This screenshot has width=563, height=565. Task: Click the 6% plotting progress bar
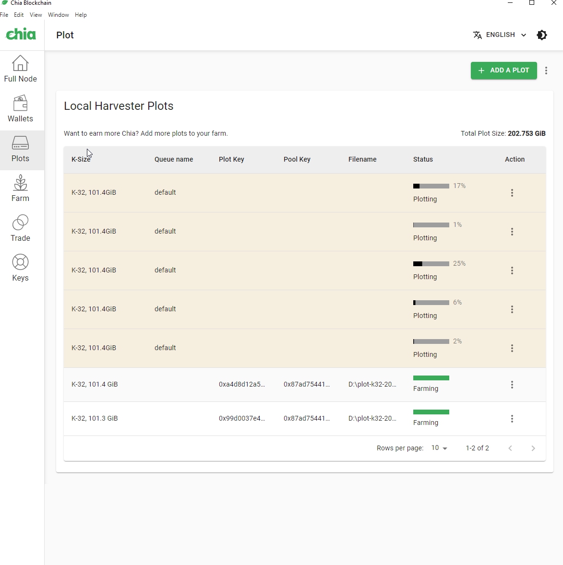(431, 303)
